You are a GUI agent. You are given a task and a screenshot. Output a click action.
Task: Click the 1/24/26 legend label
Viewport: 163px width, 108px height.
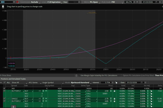[x=11, y=66]
